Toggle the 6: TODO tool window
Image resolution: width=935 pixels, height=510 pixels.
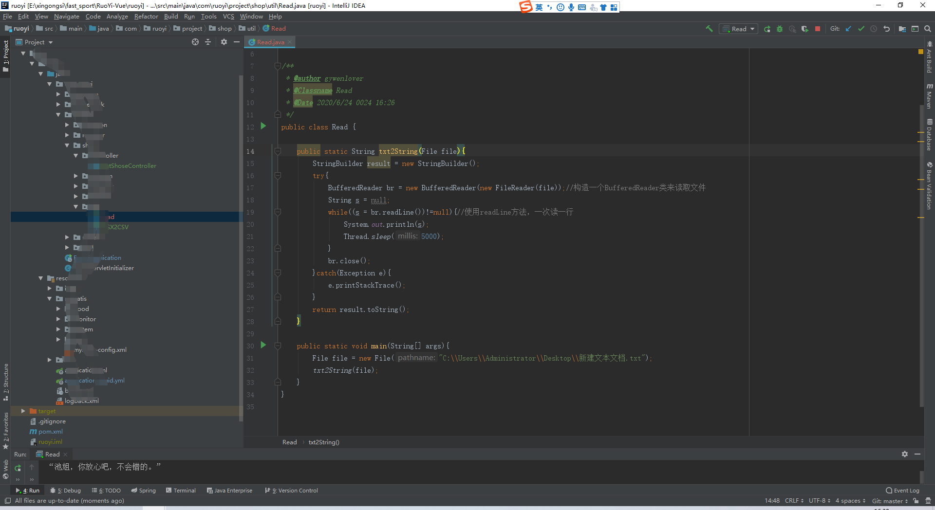(x=106, y=491)
